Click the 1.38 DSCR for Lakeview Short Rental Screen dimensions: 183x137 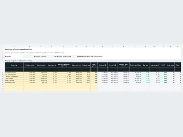pos(163,77)
